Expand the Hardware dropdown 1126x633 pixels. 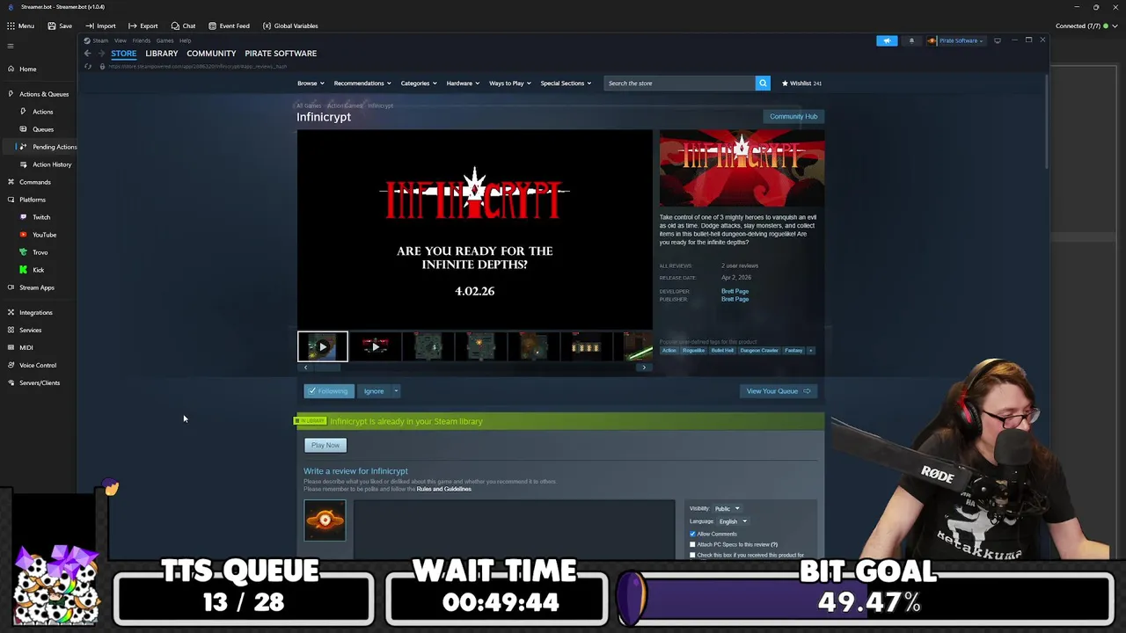pos(463,84)
